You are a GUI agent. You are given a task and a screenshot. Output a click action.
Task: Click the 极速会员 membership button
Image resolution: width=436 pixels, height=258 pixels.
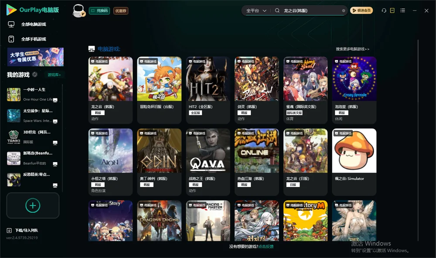[361, 10]
